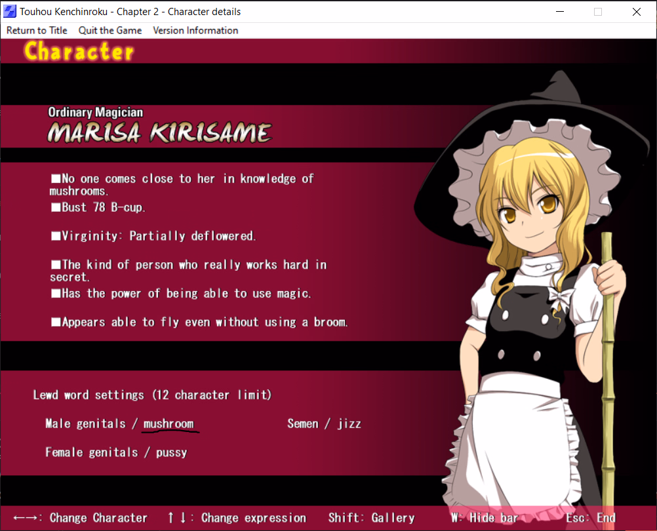This screenshot has width=657, height=531.
Task: Click the yellow Character heading
Action: [x=79, y=51]
